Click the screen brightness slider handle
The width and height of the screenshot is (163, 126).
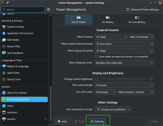coord(132,79)
